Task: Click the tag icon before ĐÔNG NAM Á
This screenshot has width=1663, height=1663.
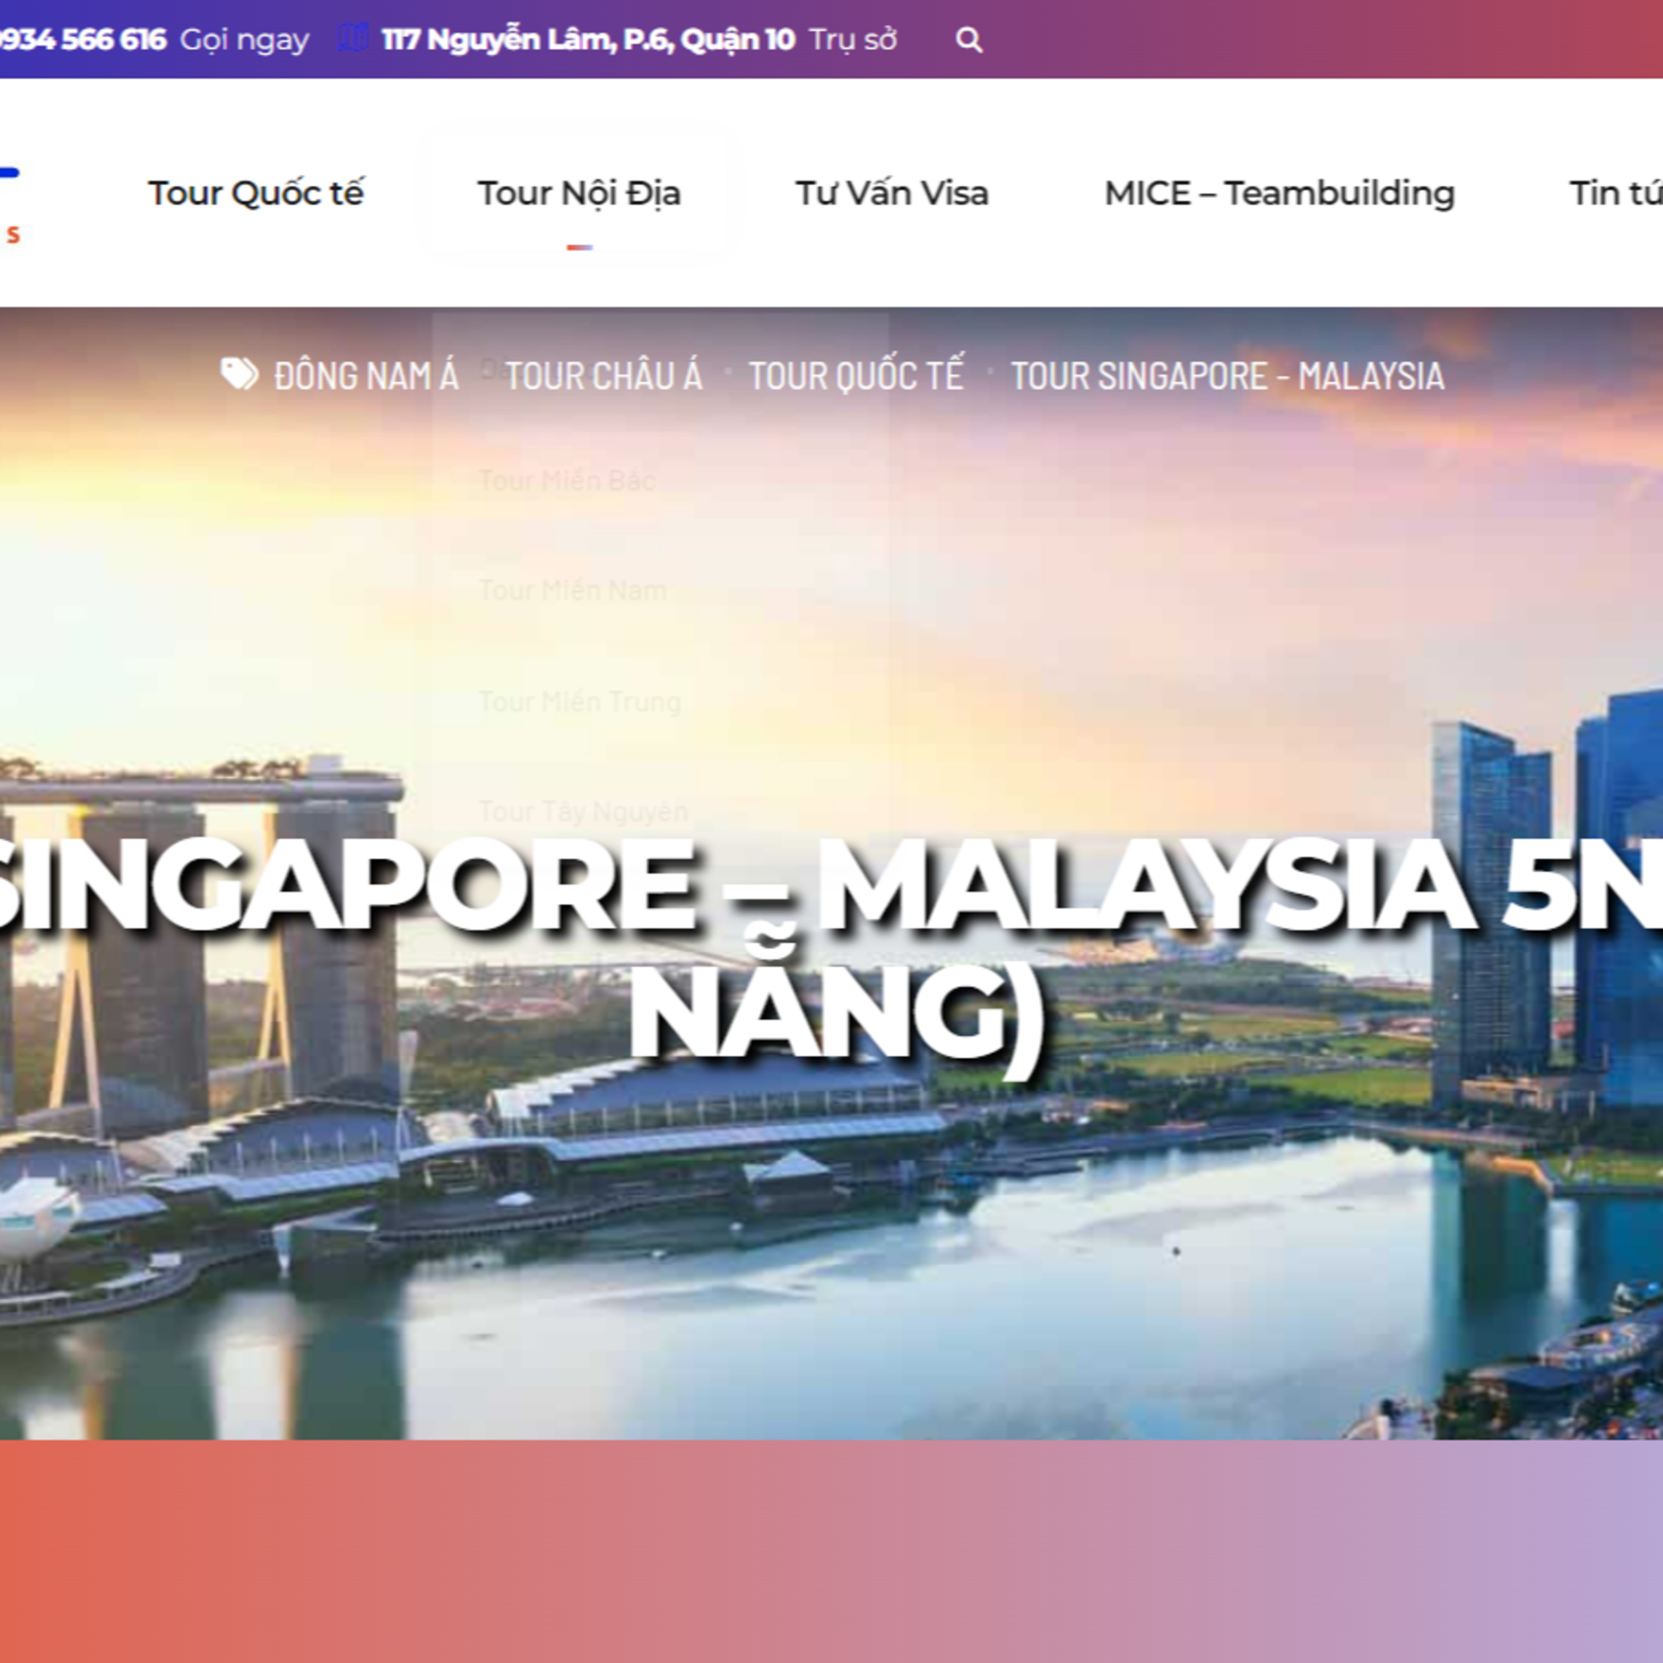Action: click(x=239, y=374)
